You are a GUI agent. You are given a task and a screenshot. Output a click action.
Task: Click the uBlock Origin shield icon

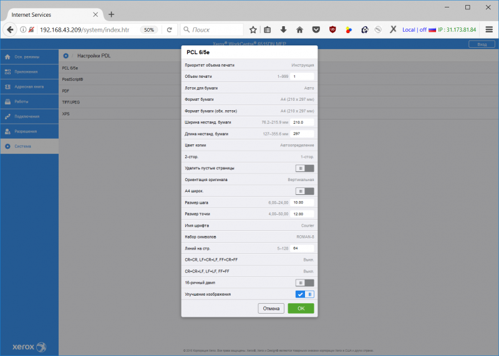pos(332,30)
